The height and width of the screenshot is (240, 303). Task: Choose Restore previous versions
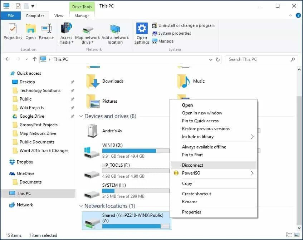(x=214, y=129)
